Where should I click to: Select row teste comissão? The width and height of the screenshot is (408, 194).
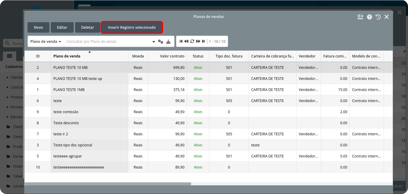tap(208, 112)
